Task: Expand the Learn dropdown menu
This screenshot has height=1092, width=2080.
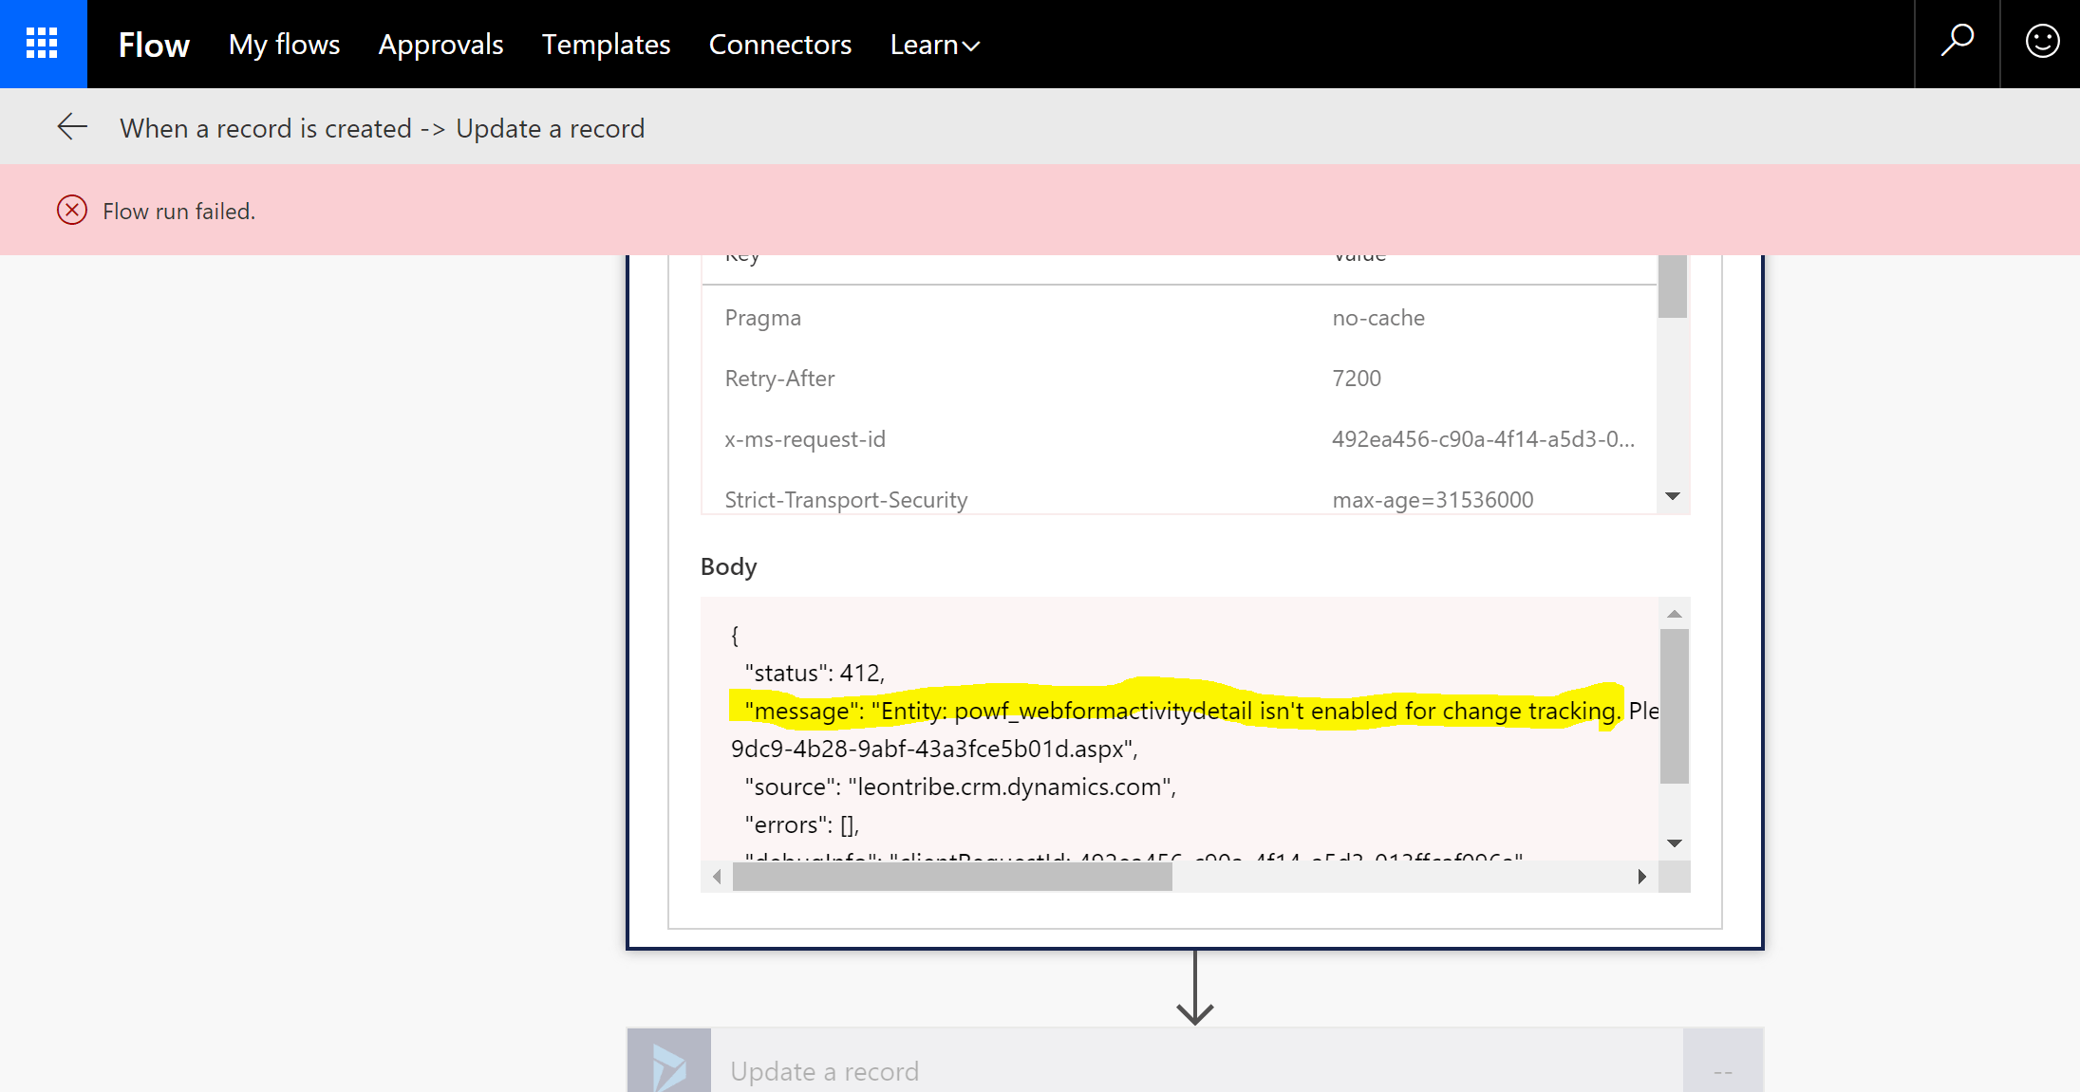Action: coord(934,45)
